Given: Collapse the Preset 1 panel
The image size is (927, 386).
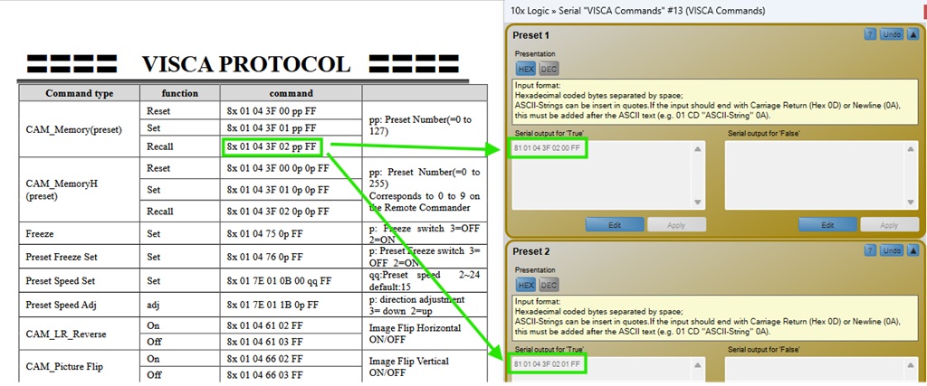Looking at the screenshot, I should (913, 34).
